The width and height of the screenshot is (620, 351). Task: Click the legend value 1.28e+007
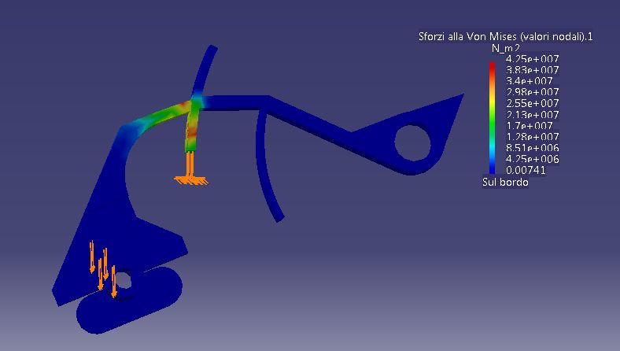click(532, 137)
